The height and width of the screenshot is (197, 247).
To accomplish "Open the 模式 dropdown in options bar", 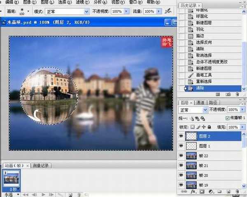I will pyautogui.click(x=67, y=12).
